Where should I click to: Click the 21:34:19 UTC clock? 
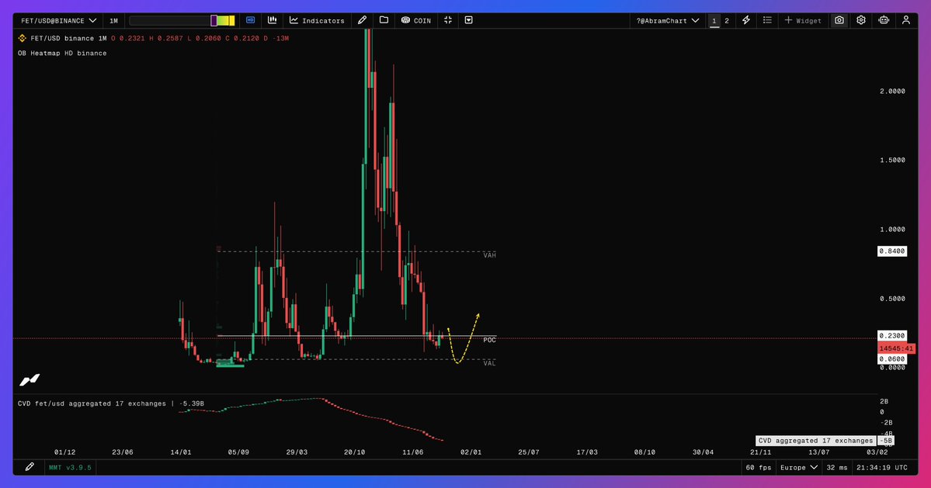(882, 467)
